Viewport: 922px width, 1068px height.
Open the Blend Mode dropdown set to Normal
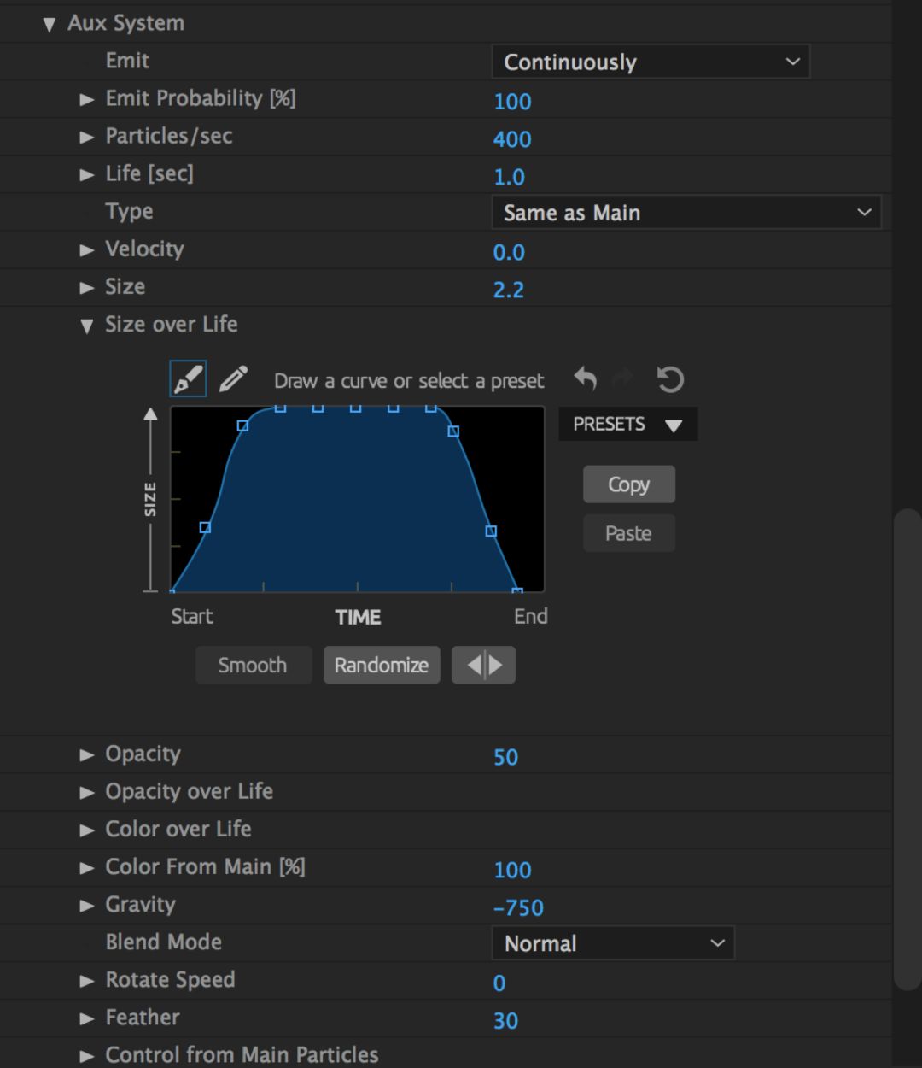pos(613,943)
